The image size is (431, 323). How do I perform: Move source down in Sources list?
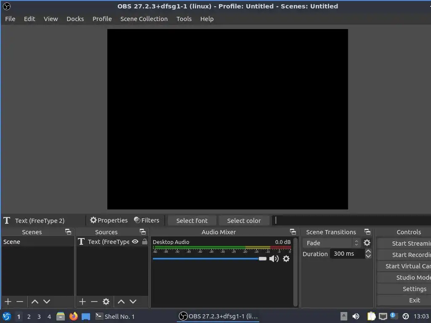pos(133,302)
